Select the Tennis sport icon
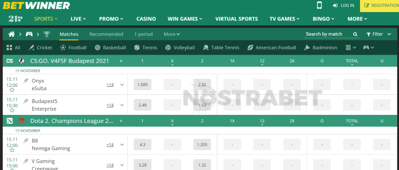The image size is (399, 170). [x=137, y=48]
